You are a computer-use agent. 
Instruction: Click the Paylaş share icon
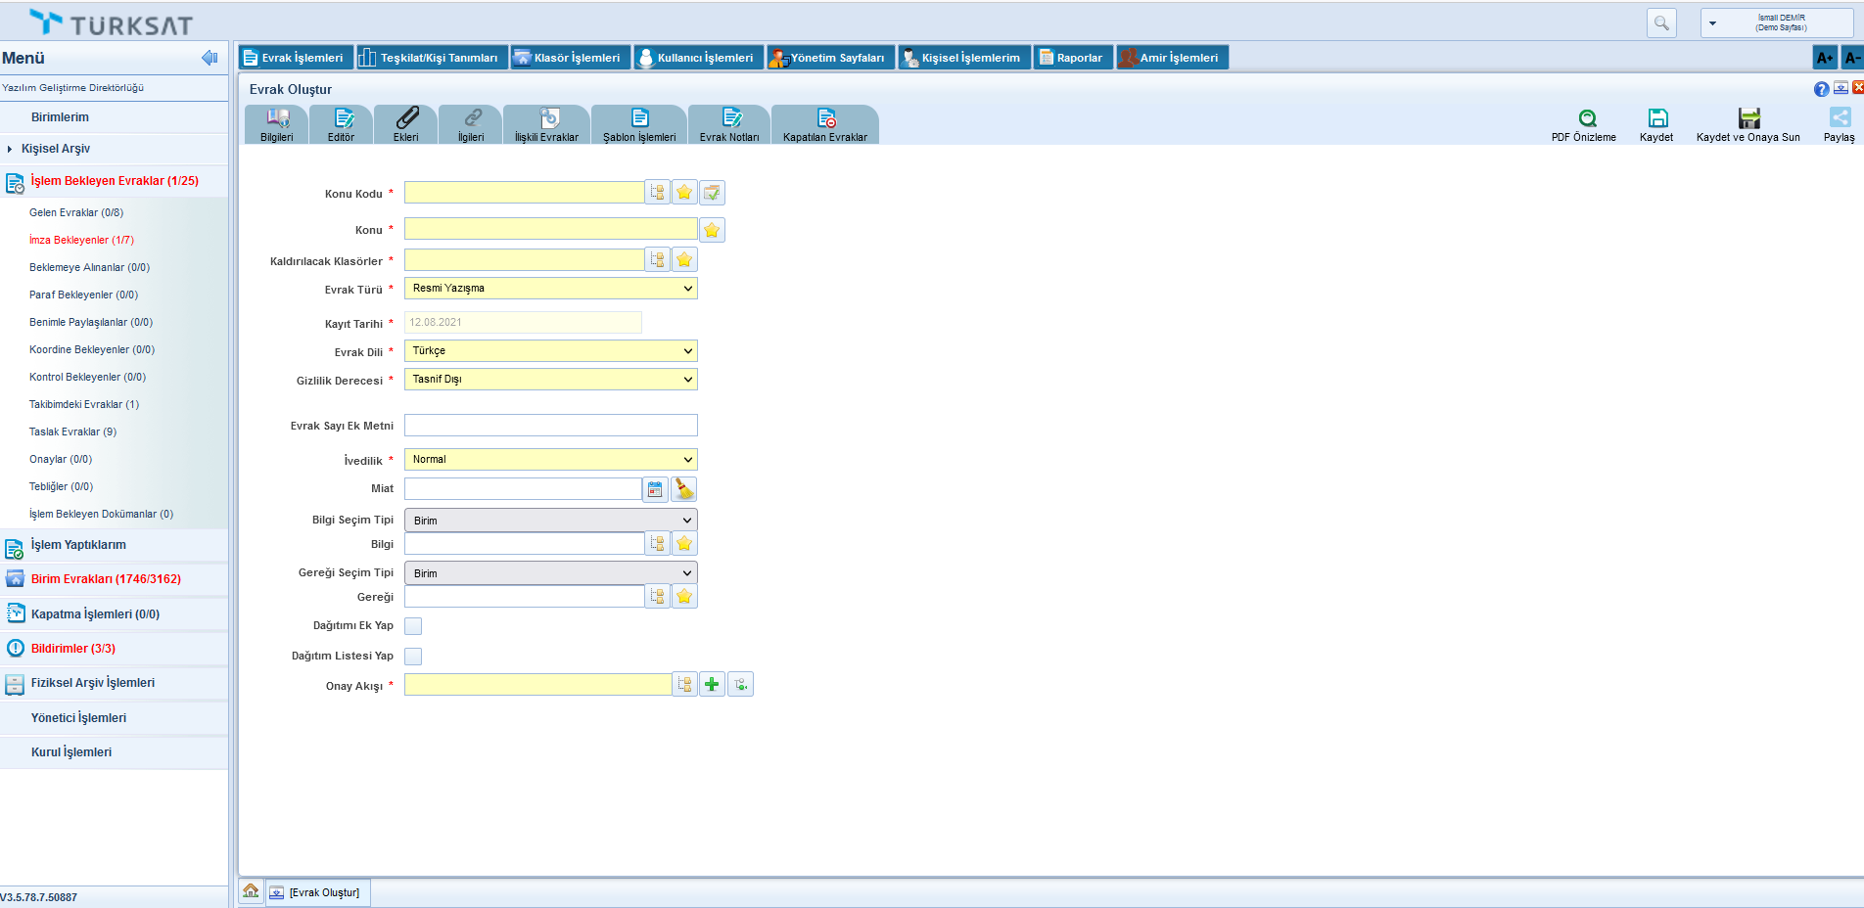(x=1840, y=118)
